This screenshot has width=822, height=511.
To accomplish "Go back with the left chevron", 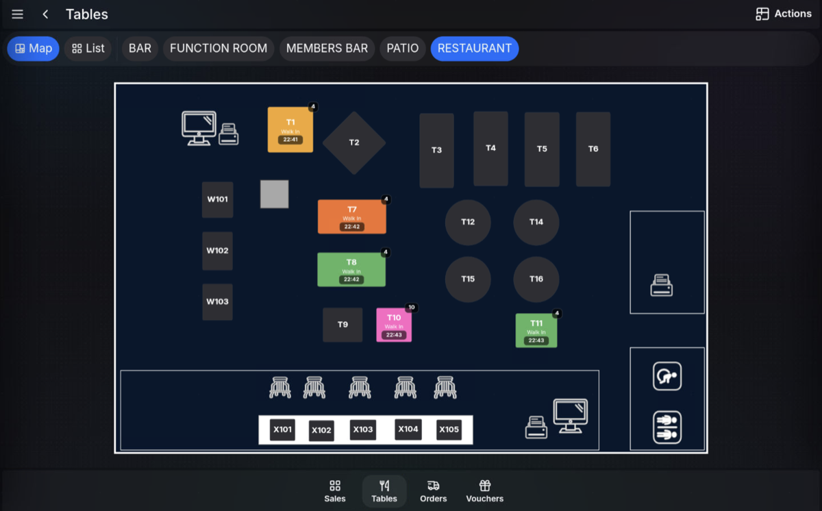I will [45, 14].
